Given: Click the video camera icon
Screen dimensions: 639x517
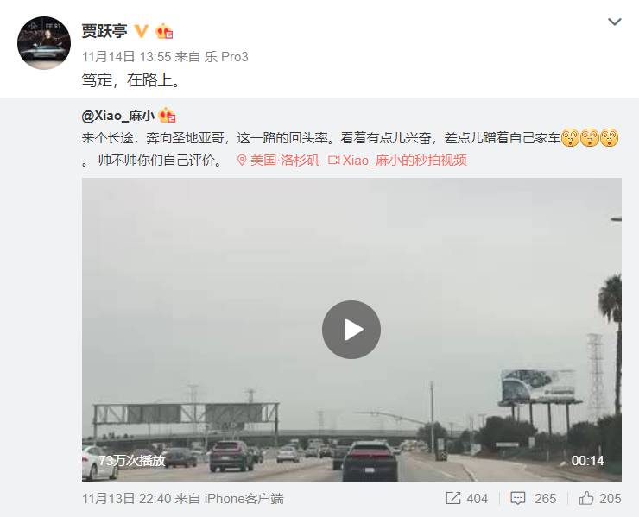Looking at the screenshot, I should pyautogui.click(x=334, y=161).
